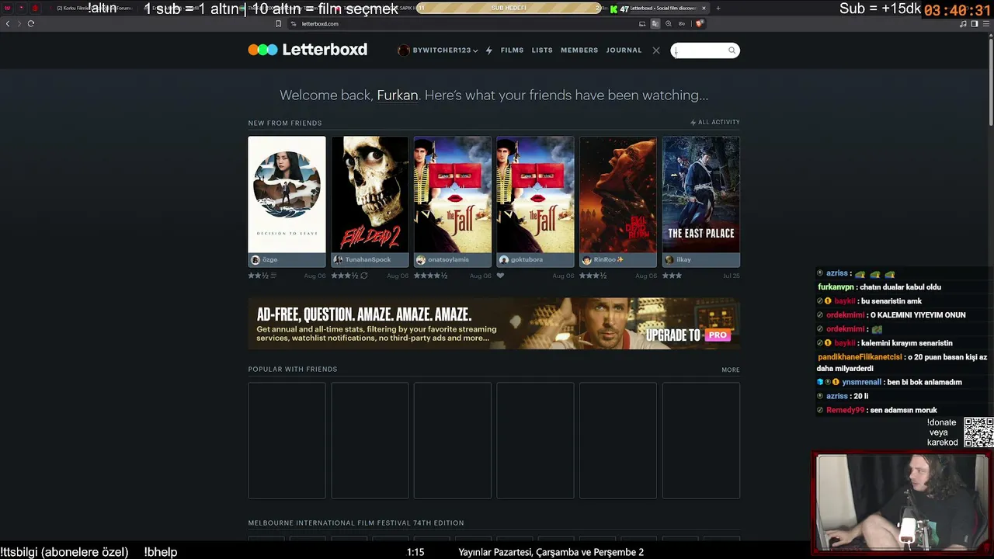Click TunahanSpock's avatar icon
Image resolution: width=994 pixels, height=559 pixels.
coord(338,260)
